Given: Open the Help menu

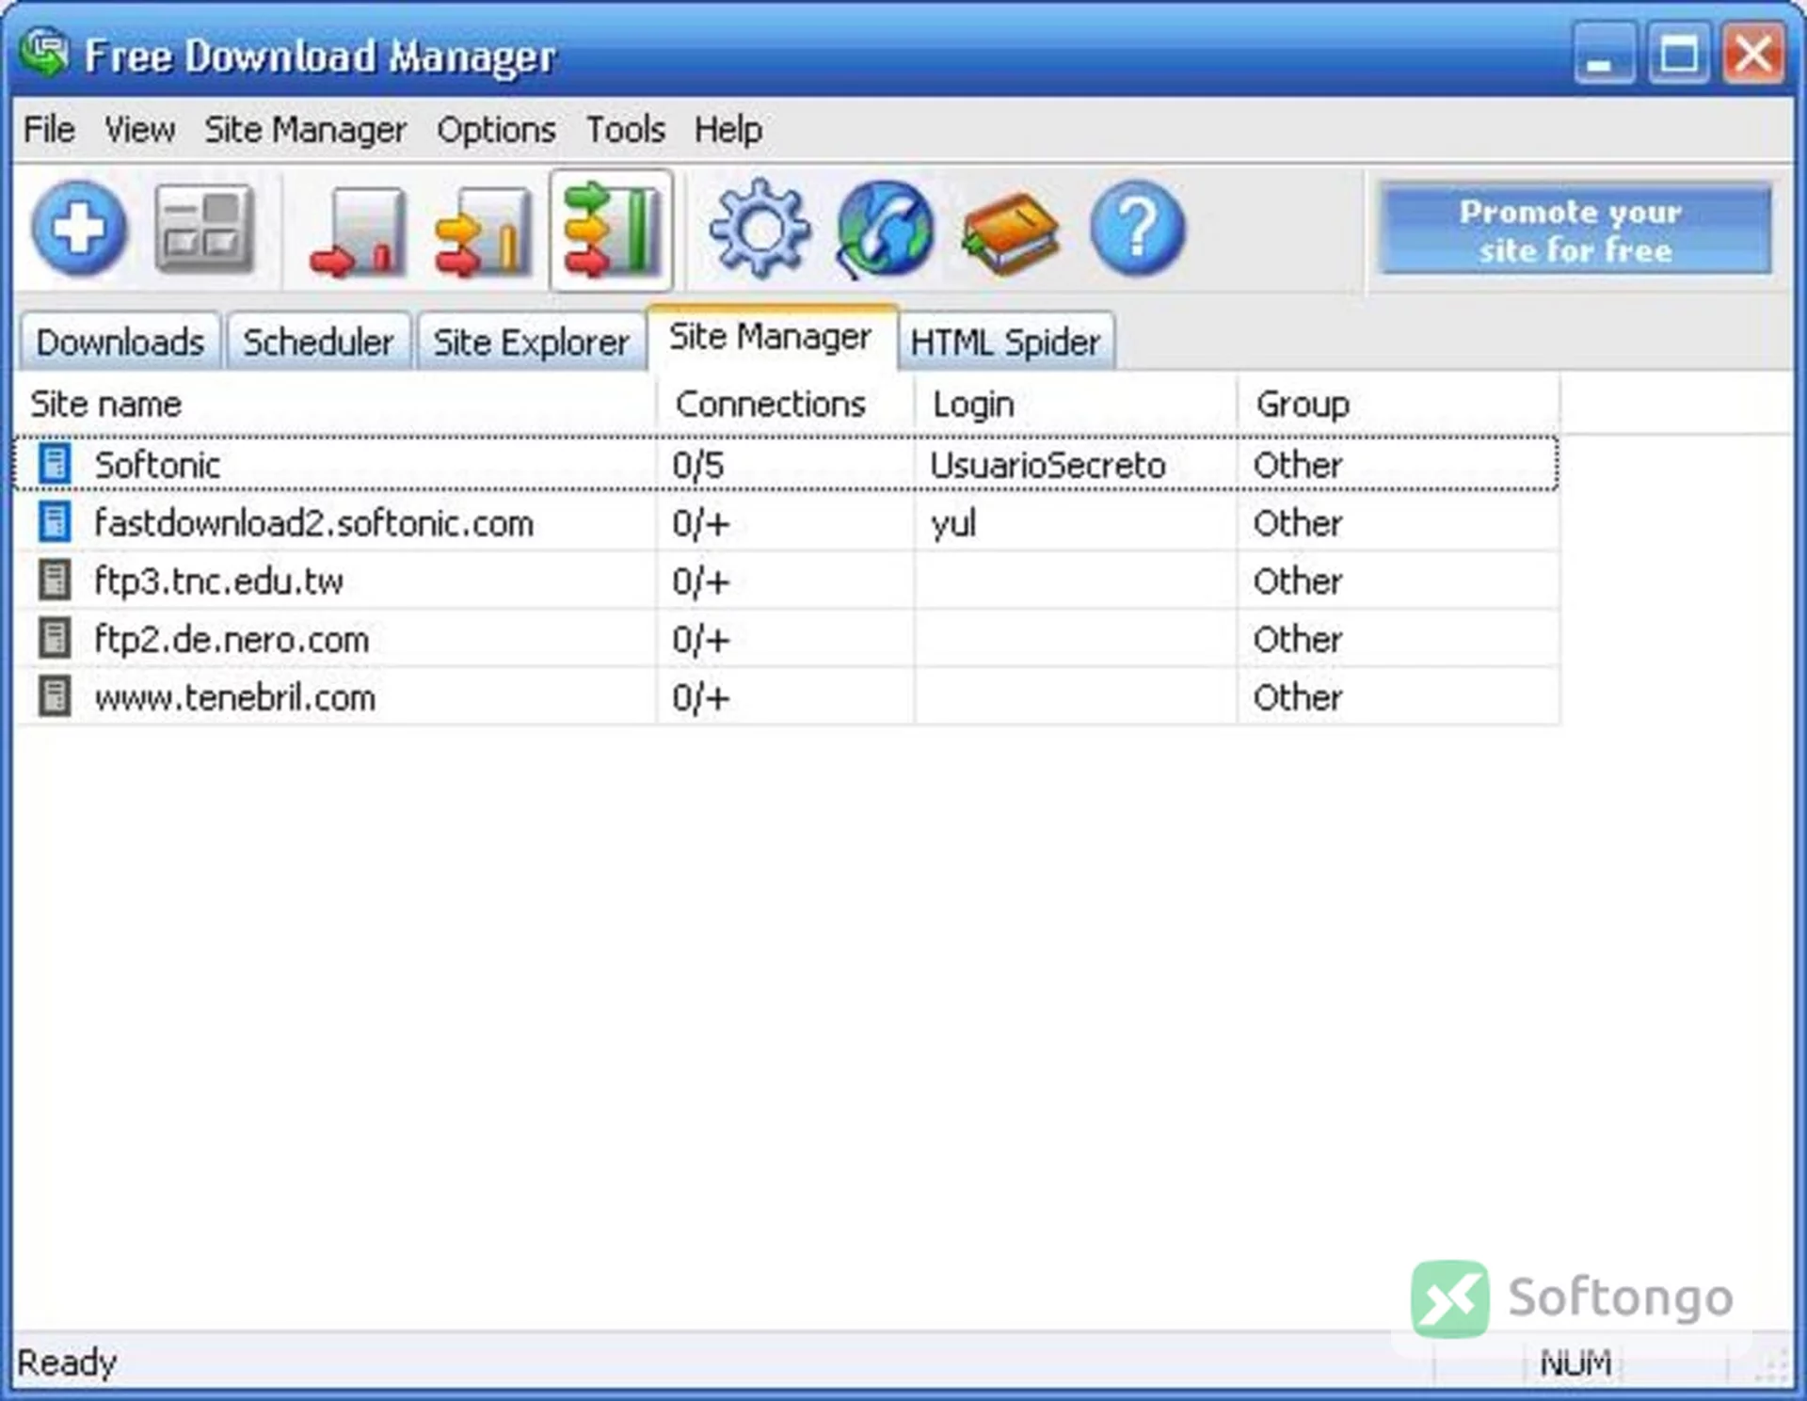Looking at the screenshot, I should click(x=728, y=129).
